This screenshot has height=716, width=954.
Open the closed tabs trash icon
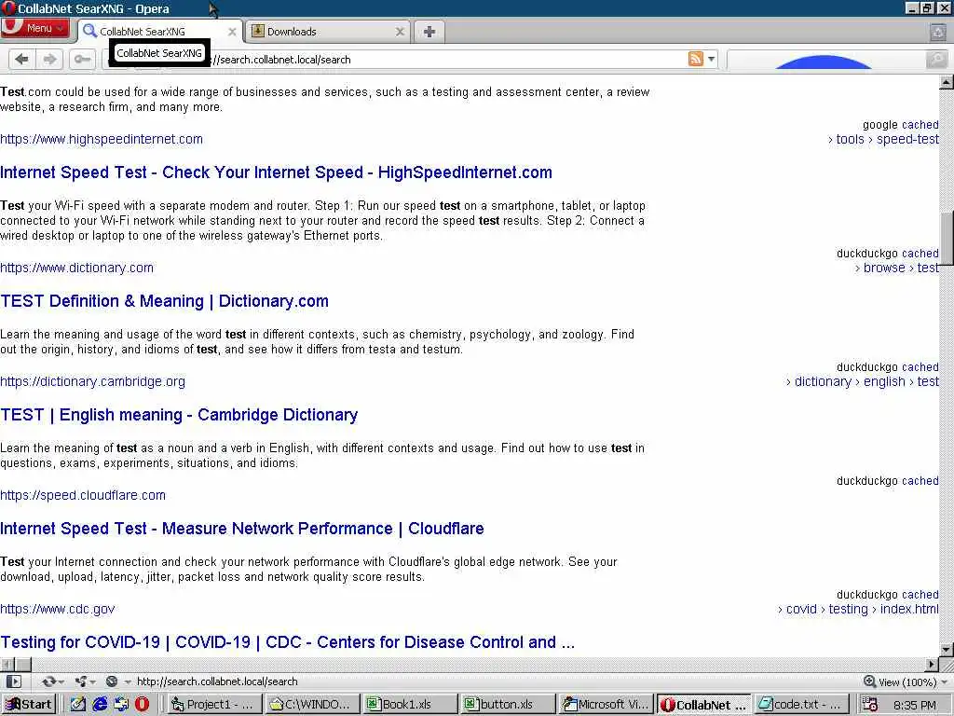[938, 32]
